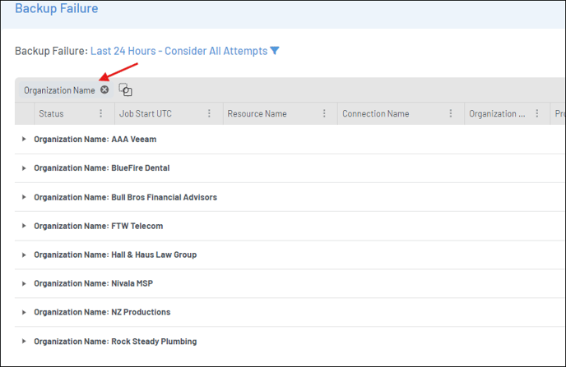Click the Organization Name group chip label
Image resolution: width=566 pixels, height=367 pixels.
tap(59, 90)
